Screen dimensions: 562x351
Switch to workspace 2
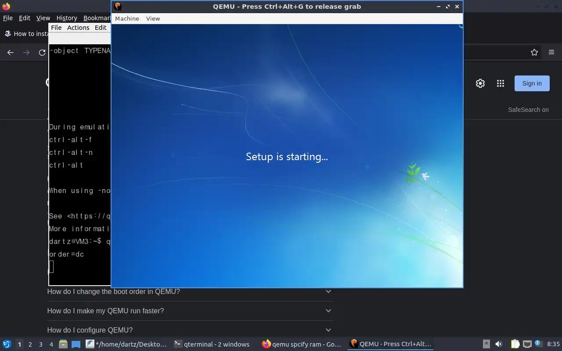[x=30, y=344]
